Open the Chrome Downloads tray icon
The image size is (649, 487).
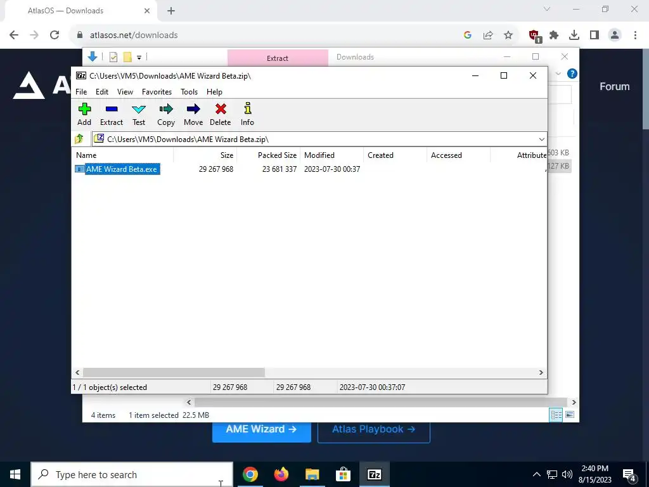click(x=574, y=36)
